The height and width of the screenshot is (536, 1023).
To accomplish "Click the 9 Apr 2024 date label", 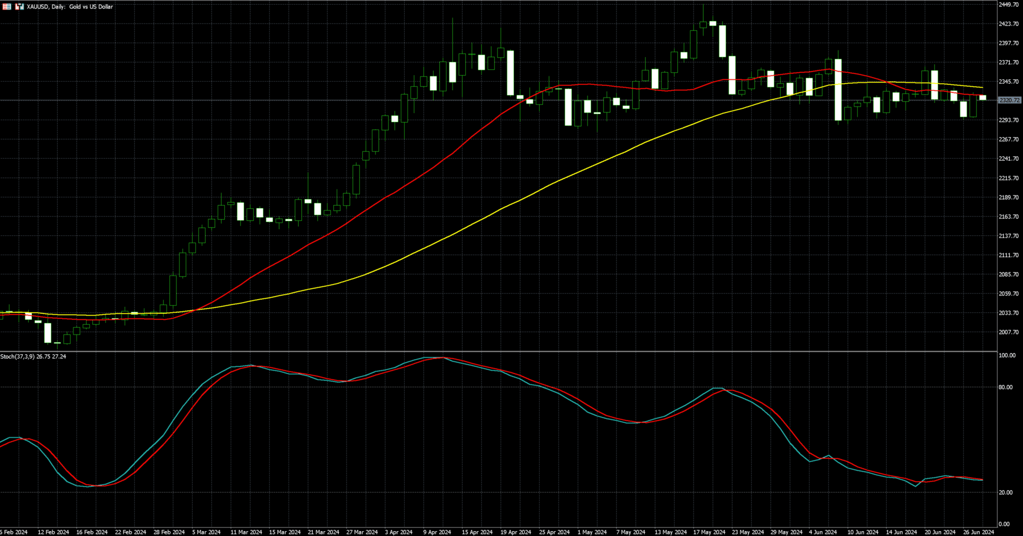I will 437,532.
